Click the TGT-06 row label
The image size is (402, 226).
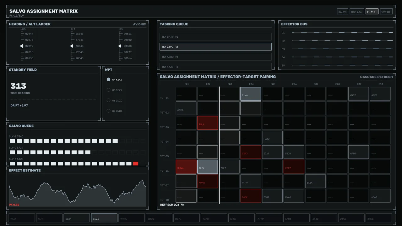pyautogui.click(x=164, y=171)
